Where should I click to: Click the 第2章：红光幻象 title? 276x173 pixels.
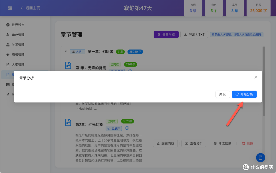pyautogui.click(x=89, y=125)
